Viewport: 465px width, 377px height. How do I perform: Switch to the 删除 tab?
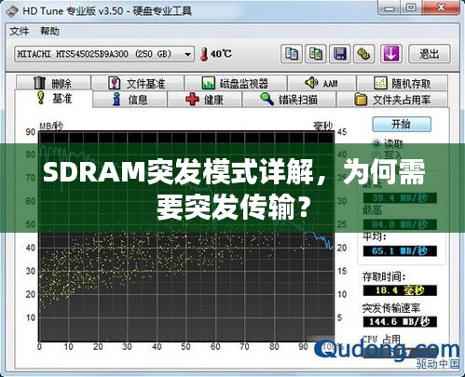tap(53, 83)
